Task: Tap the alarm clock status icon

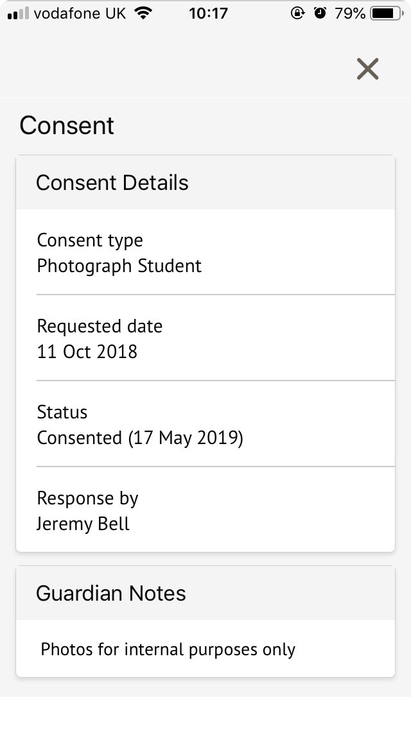Action: click(319, 13)
